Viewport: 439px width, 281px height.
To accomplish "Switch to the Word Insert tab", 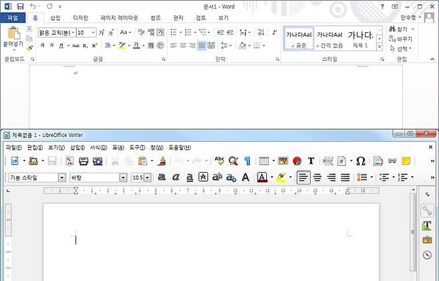I will coord(55,17).
